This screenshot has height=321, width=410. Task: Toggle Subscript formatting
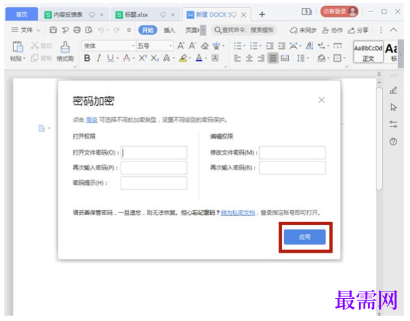click(x=155, y=58)
